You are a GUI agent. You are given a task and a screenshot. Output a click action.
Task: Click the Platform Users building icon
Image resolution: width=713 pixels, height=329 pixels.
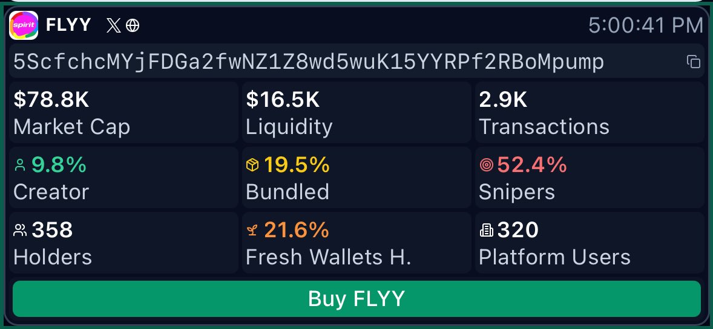pos(486,231)
